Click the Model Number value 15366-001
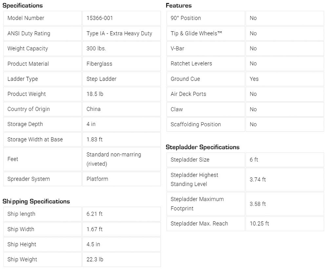The image size is (328, 270). pos(100,18)
